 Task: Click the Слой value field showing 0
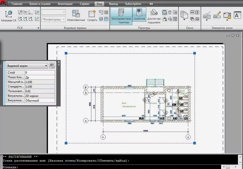[x=40, y=73]
